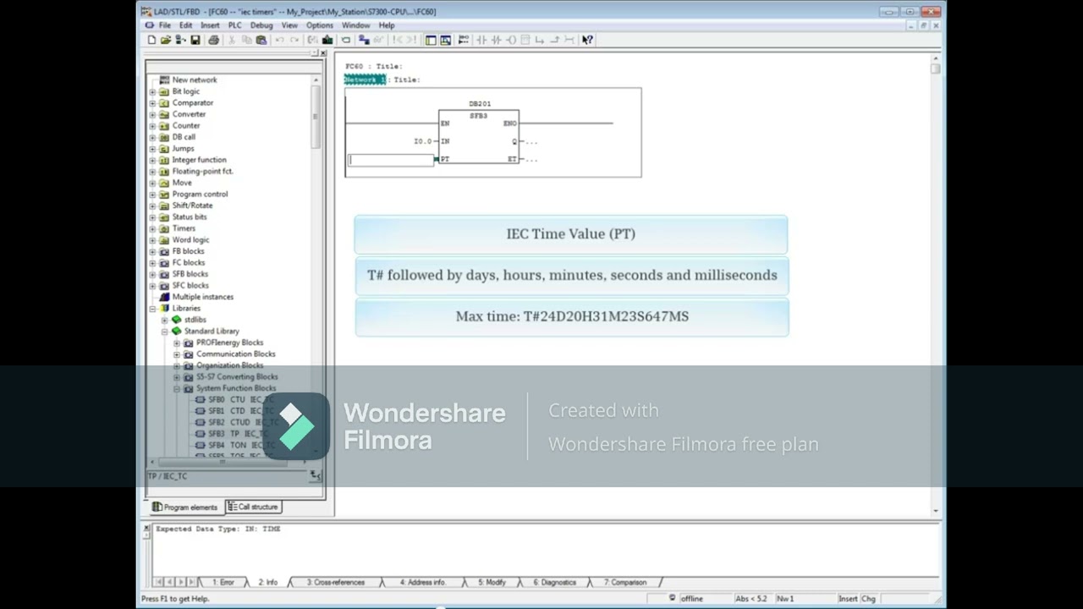This screenshot has width=1083, height=609.
Task: Expand the PROFIenergy Blocks node
Action: pyautogui.click(x=176, y=343)
